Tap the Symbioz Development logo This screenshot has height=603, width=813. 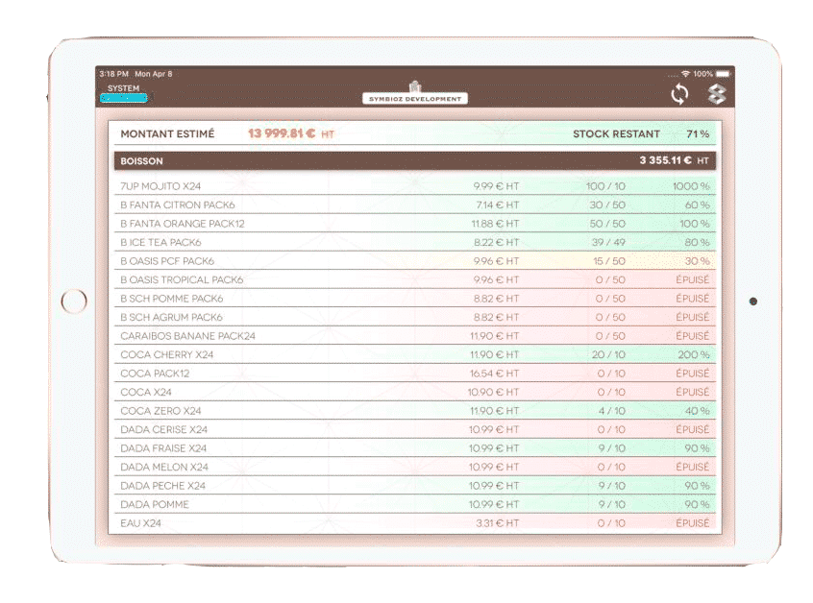pyautogui.click(x=415, y=93)
